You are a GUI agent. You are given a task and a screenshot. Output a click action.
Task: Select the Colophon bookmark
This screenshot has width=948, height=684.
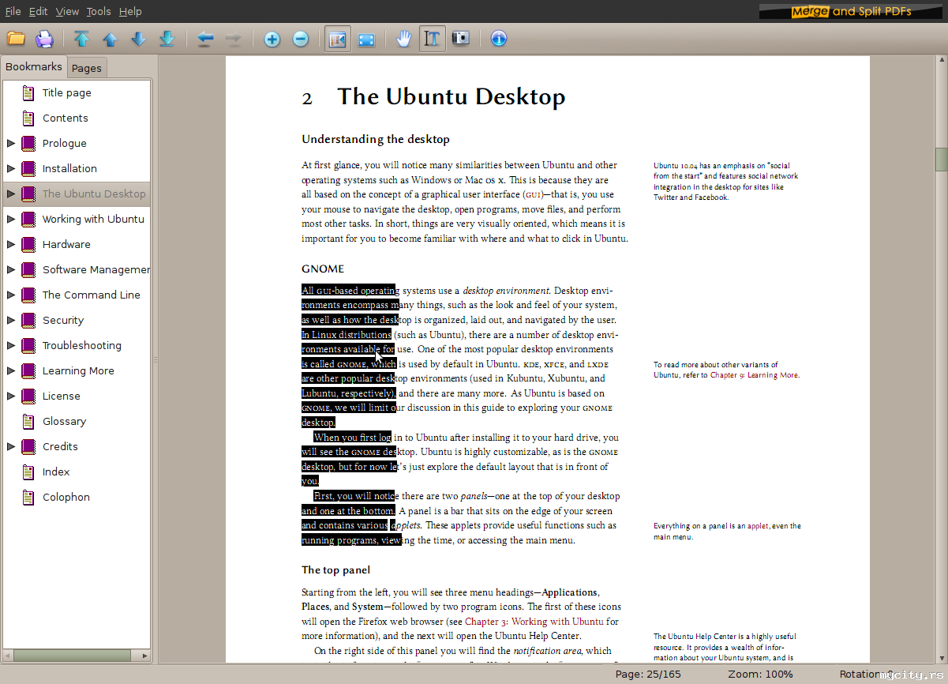pyautogui.click(x=66, y=497)
